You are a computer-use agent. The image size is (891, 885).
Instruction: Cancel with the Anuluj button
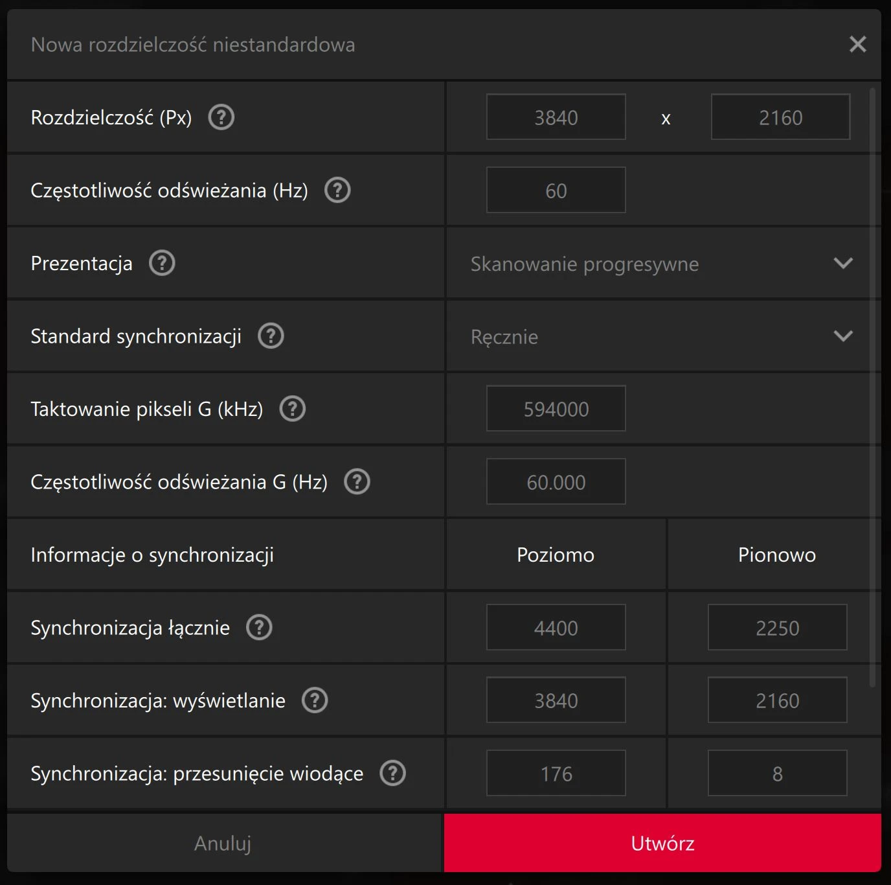click(223, 843)
